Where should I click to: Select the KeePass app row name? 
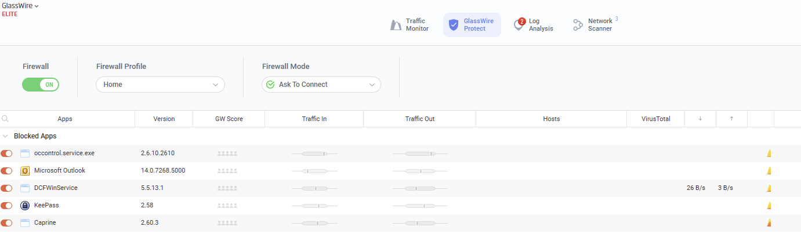click(x=46, y=206)
